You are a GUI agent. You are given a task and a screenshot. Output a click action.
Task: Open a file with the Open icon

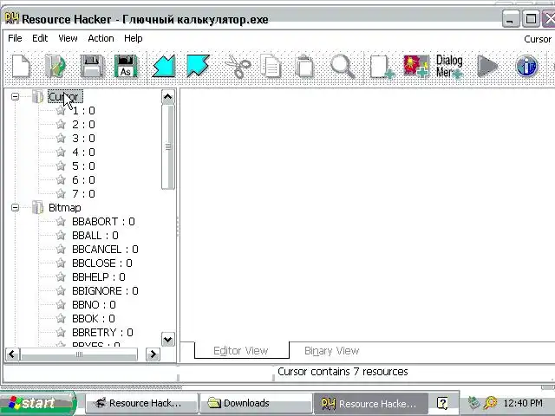(x=55, y=66)
